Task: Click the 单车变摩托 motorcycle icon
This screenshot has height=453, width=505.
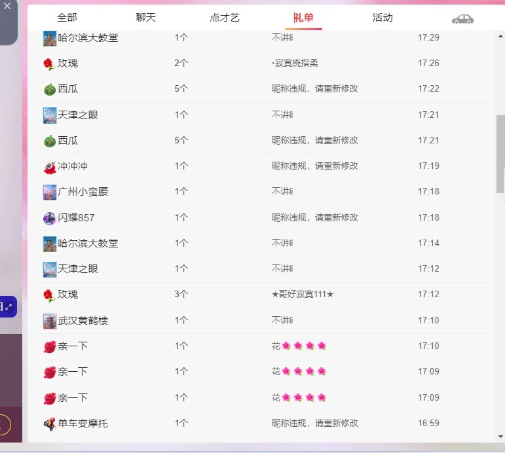Action: point(50,424)
